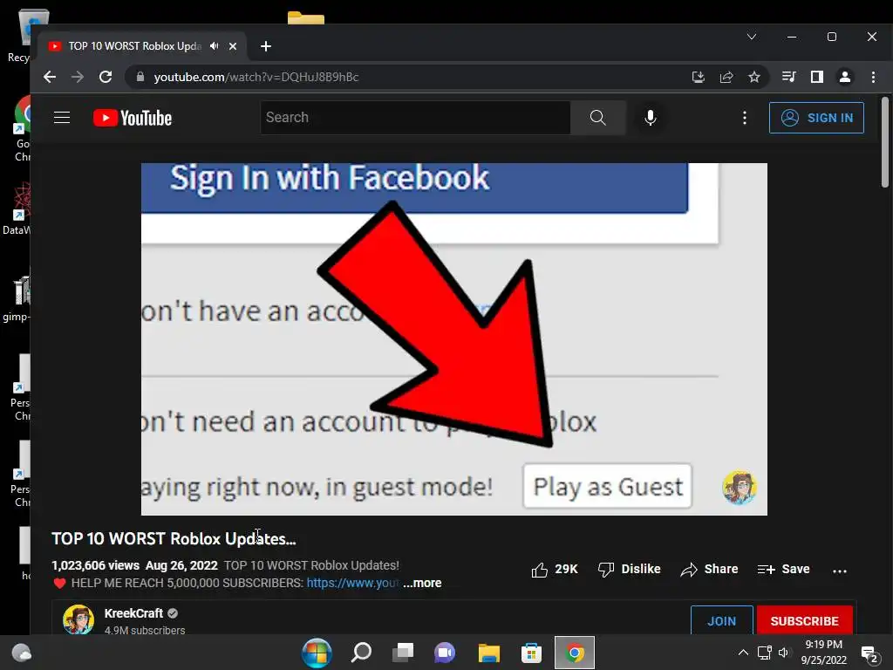Click the JOIN button
This screenshot has height=670, width=893.
721,620
